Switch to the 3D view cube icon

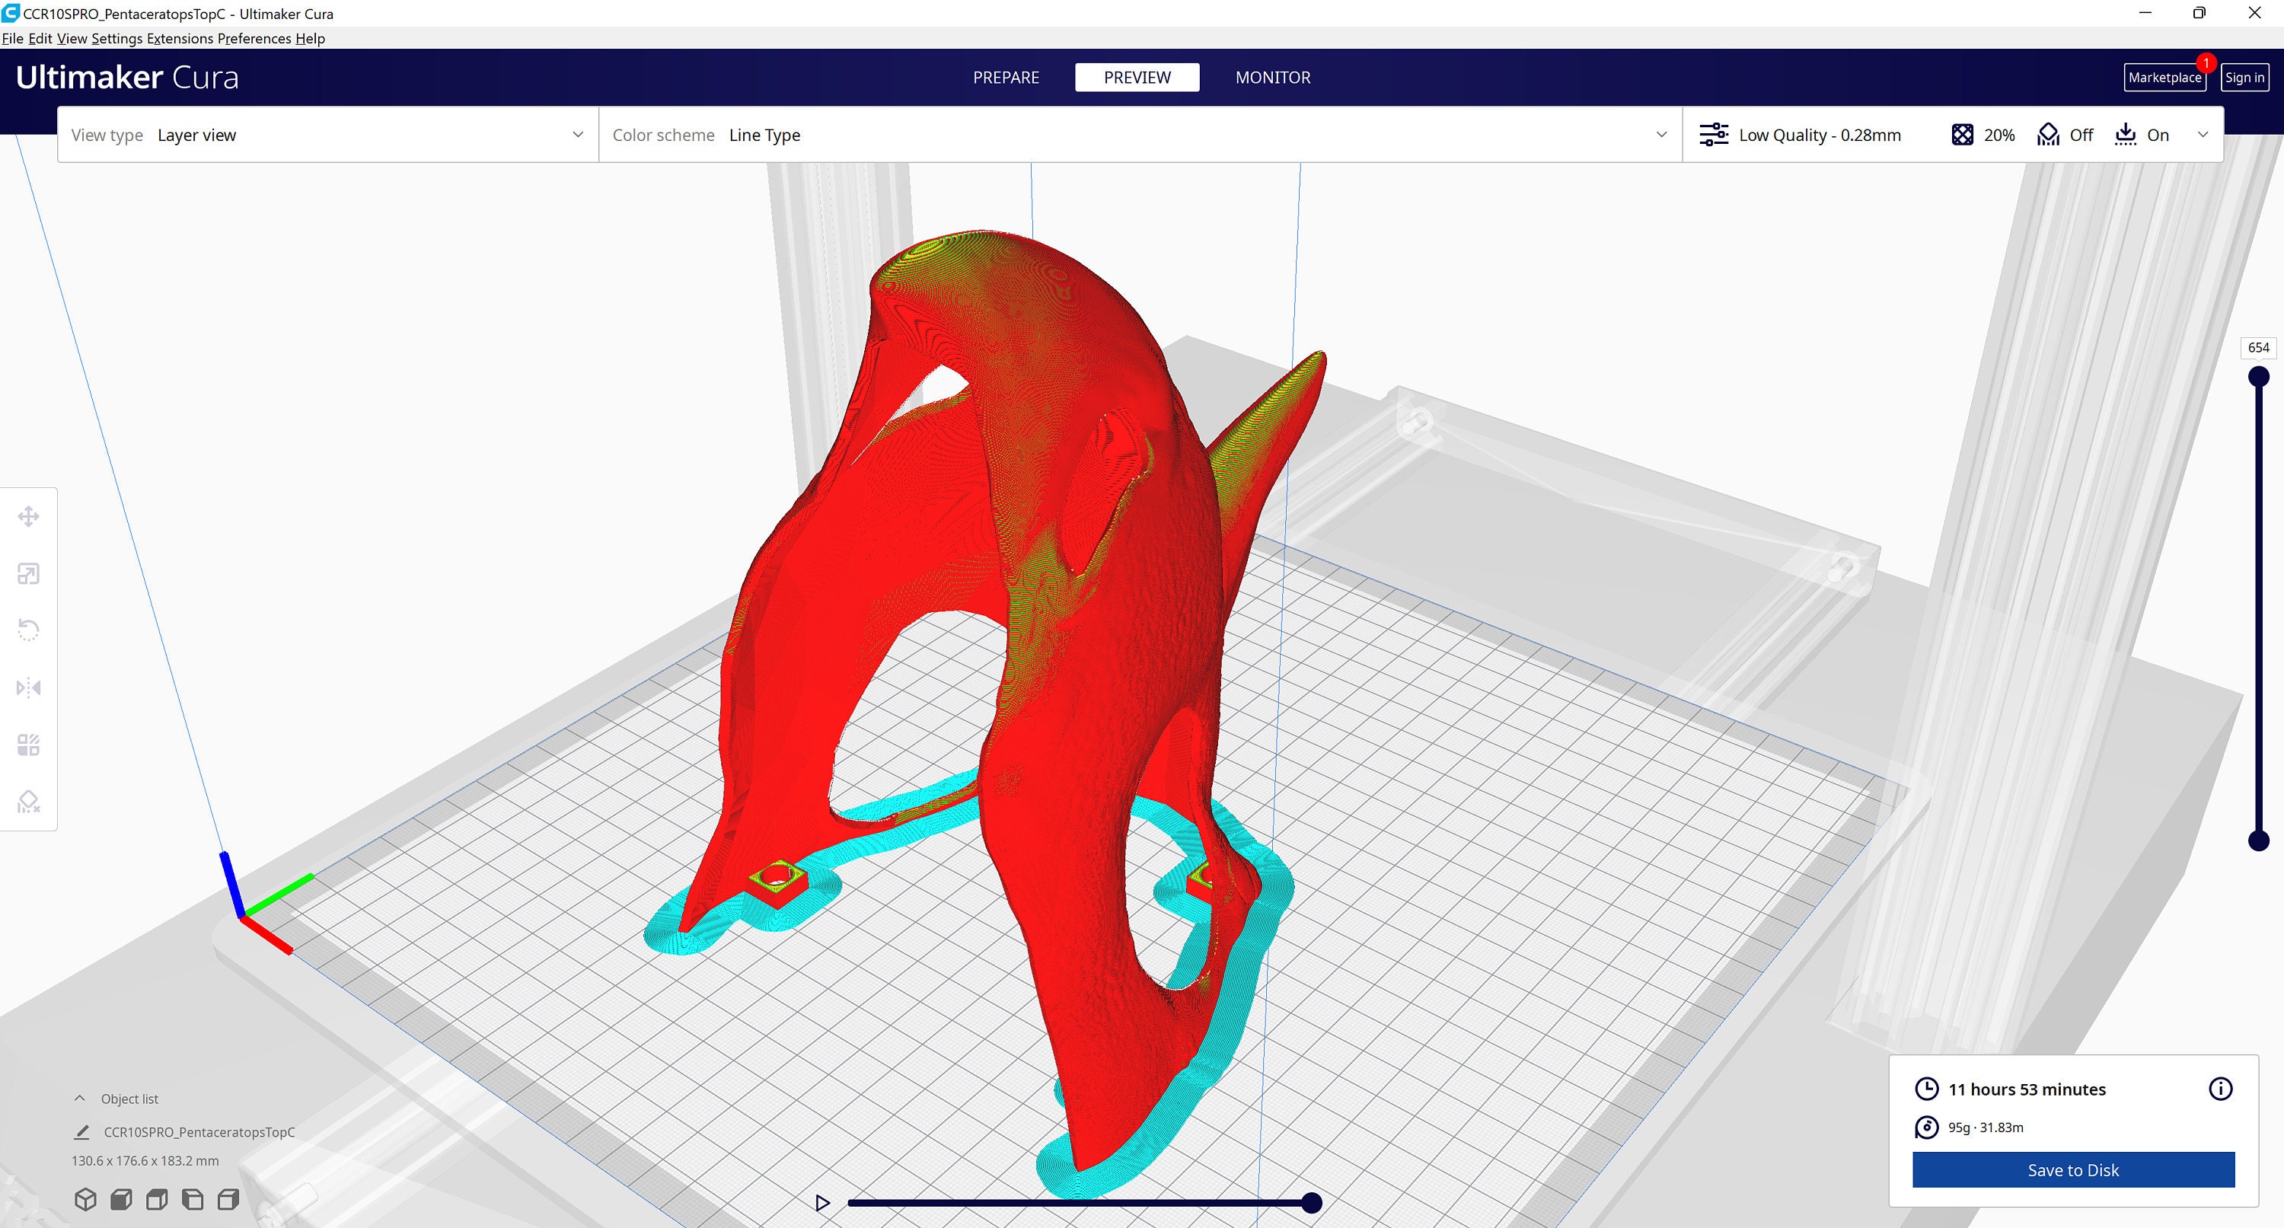pos(85,1199)
